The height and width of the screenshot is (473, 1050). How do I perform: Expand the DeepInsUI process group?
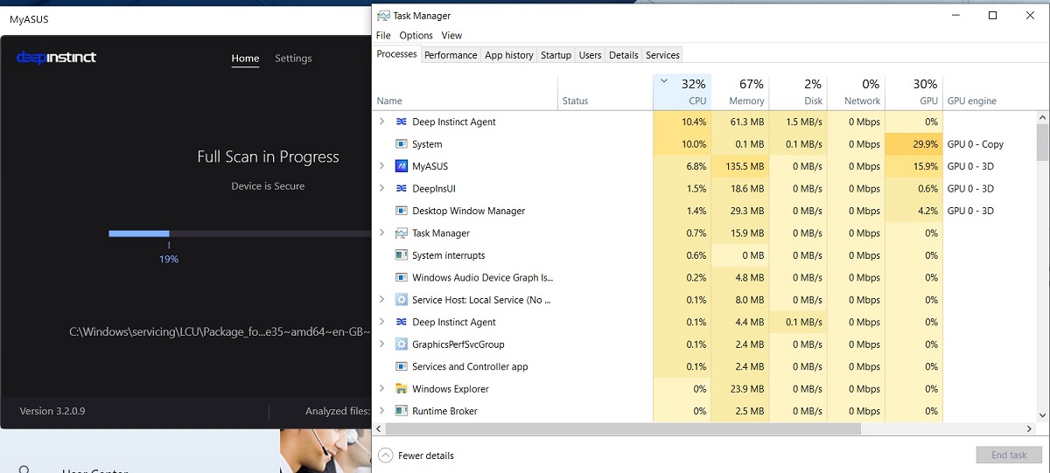[x=381, y=189]
